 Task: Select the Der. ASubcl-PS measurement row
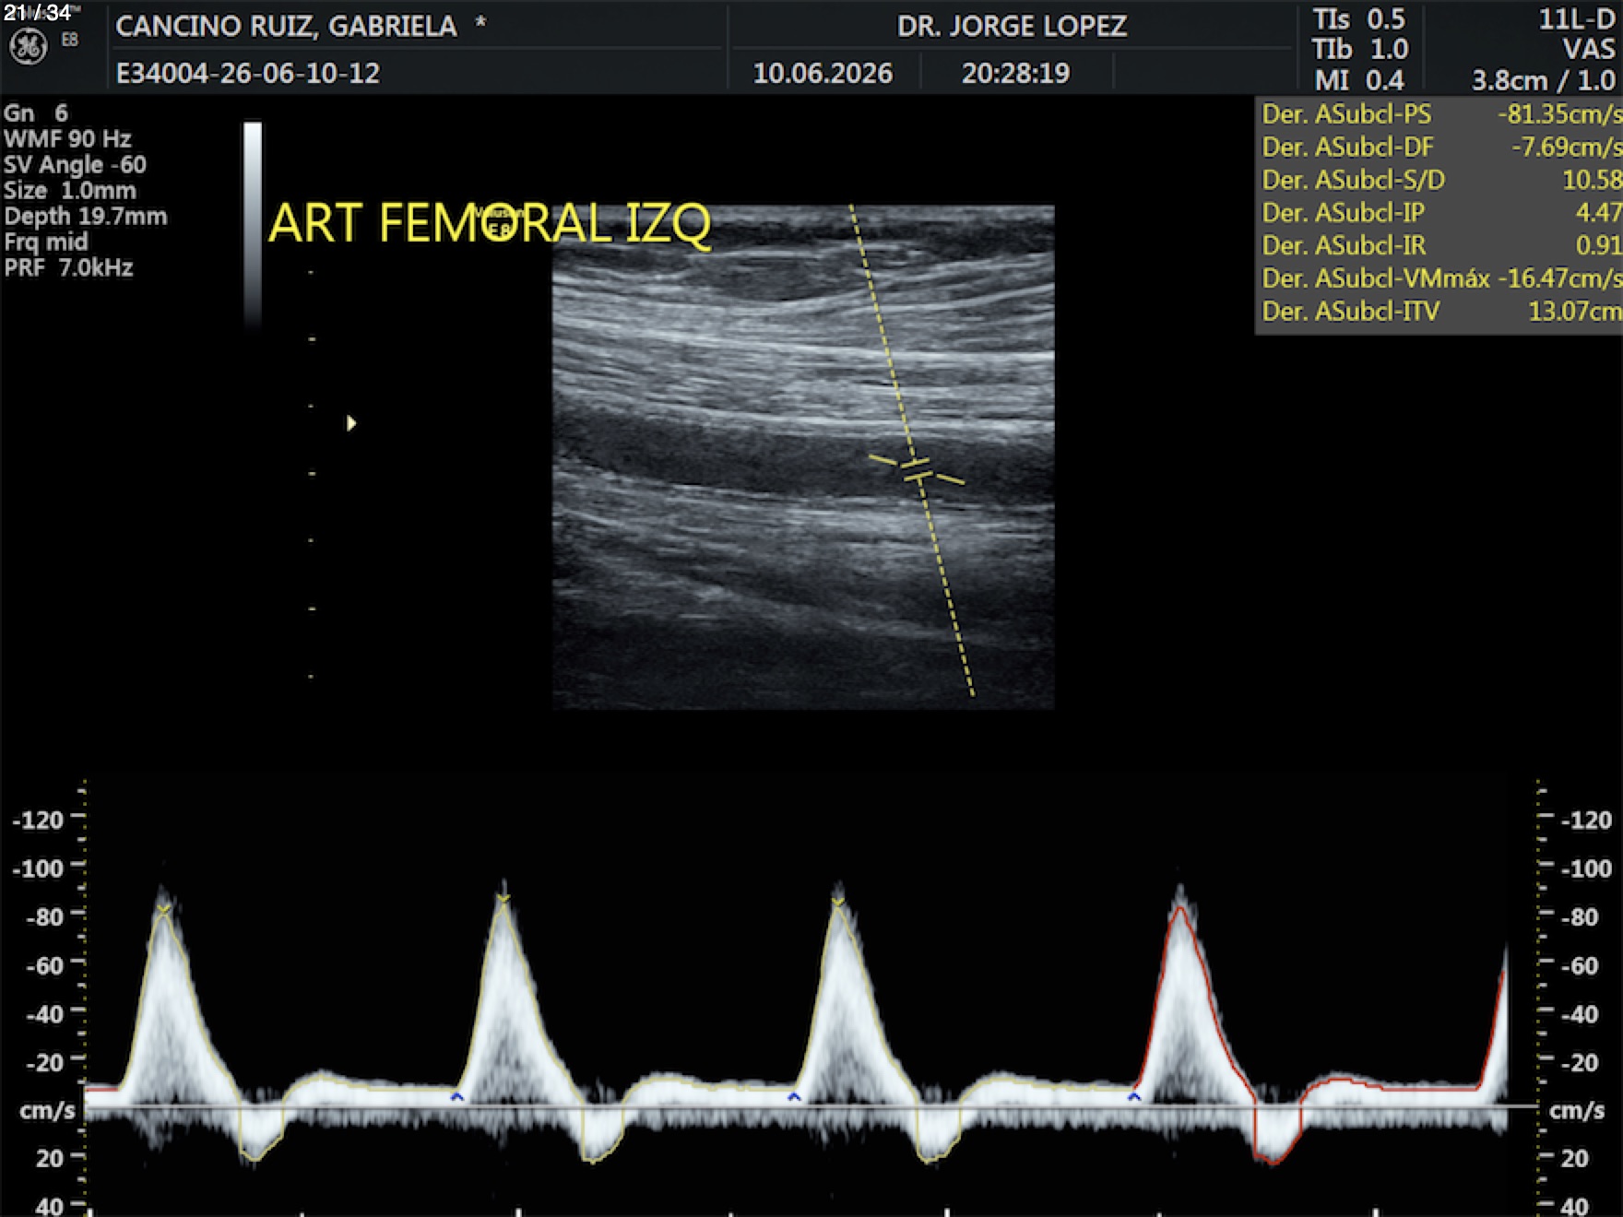point(1440,114)
